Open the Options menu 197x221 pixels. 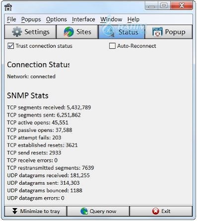click(57, 19)
